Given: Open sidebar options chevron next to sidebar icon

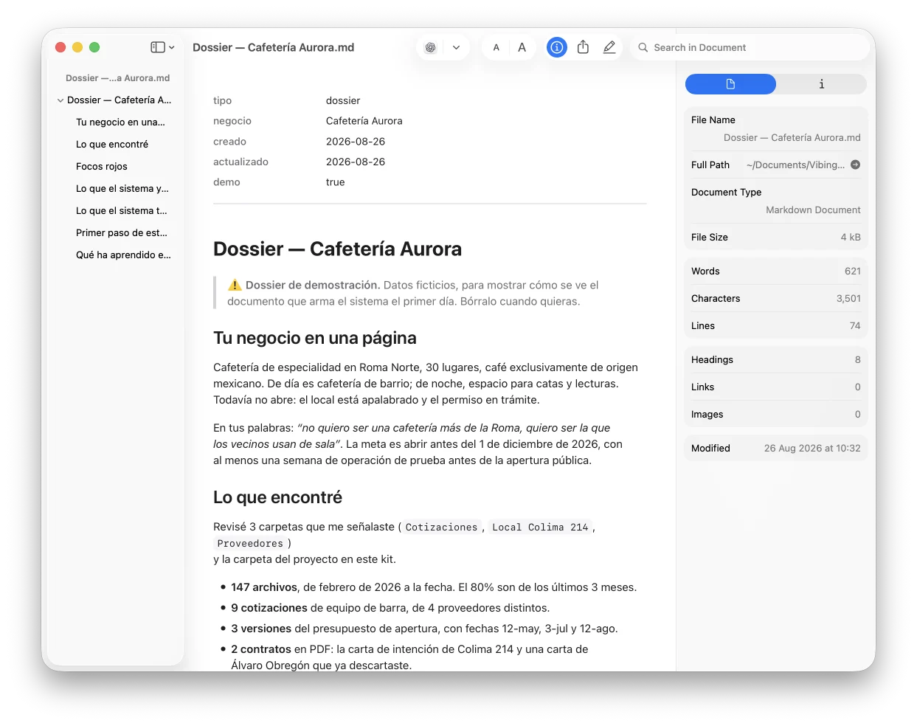Looking at the screenshot, I should point(172,47).
